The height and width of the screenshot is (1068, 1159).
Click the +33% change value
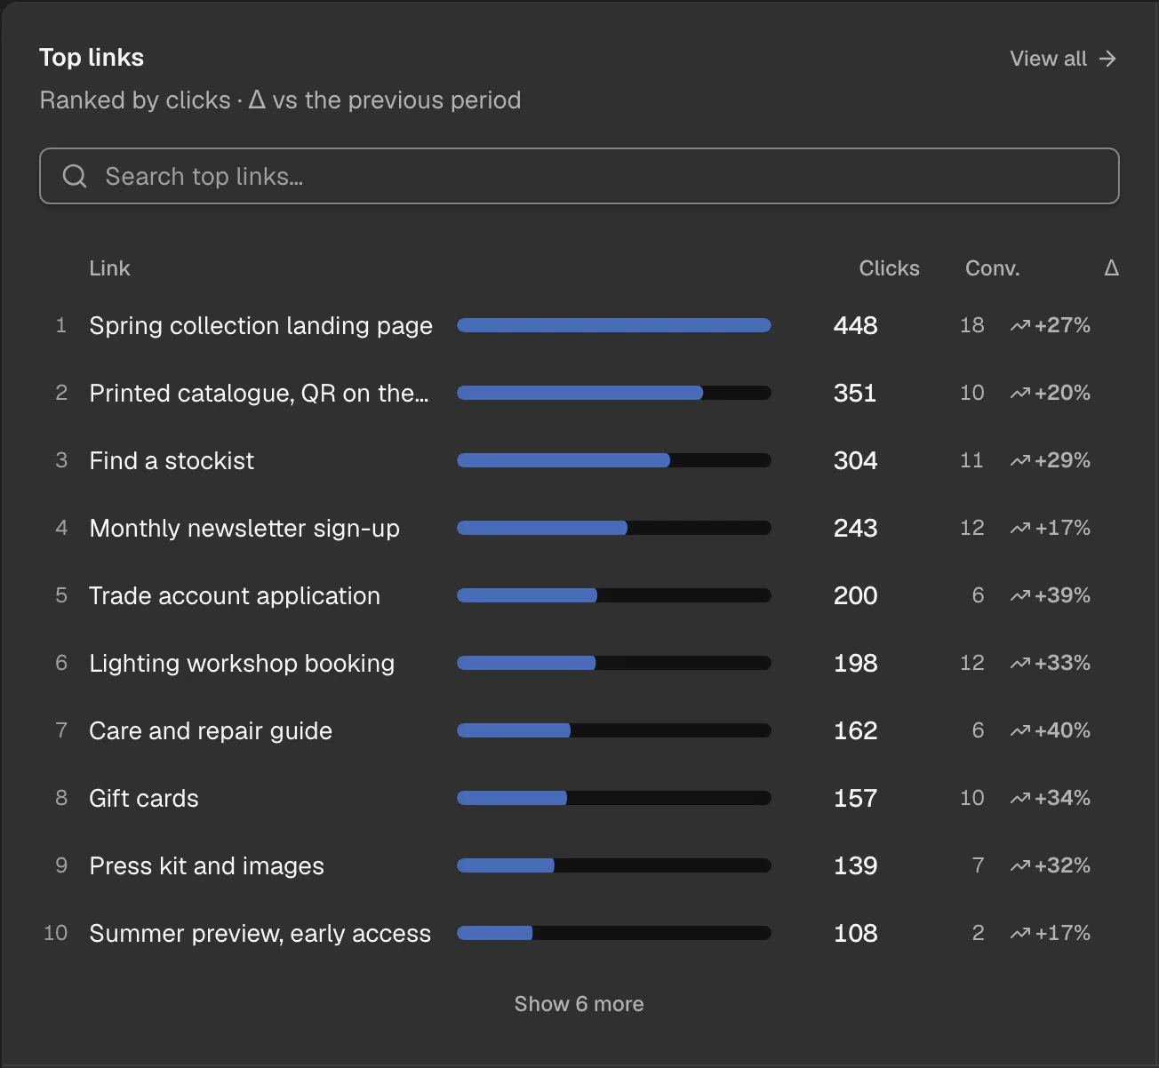pyautogui.click(x=1062, y=664)
